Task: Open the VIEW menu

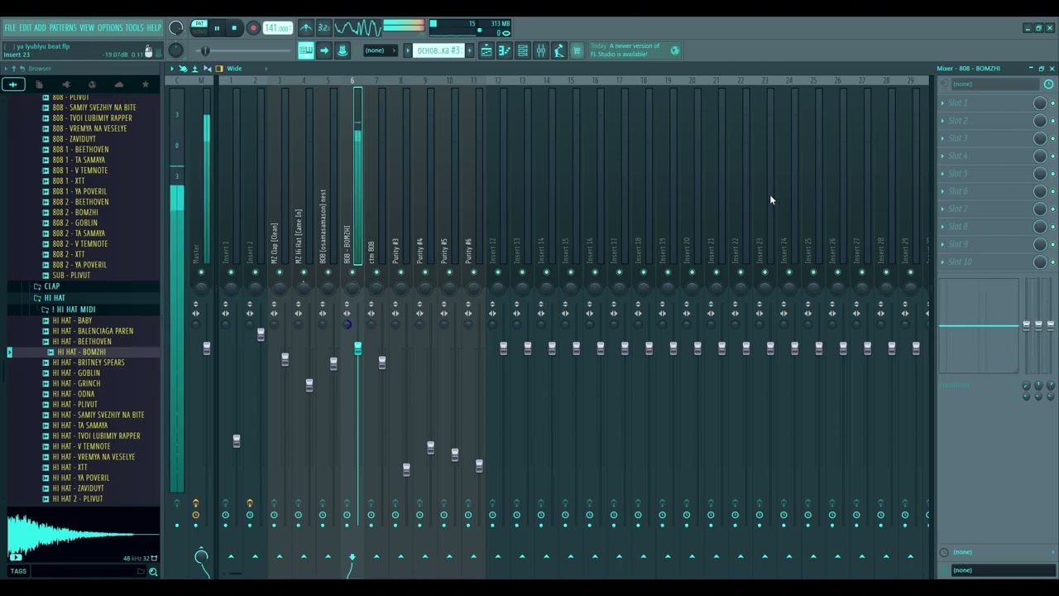Action: tap(87, 27)
